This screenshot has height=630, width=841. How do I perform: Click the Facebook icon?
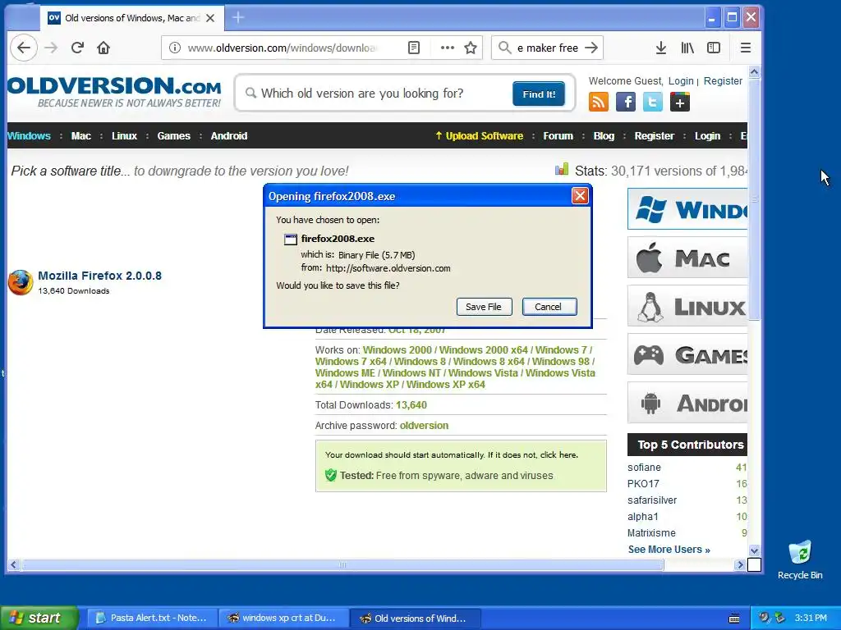tap(625, 102)
